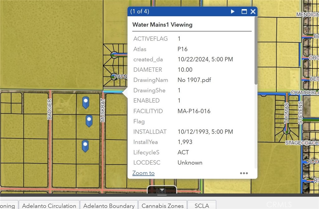Click the DIAMETER value 10.00
This screenshot has height=209, width=319.
pyautogui.click(x=185, y=69)
